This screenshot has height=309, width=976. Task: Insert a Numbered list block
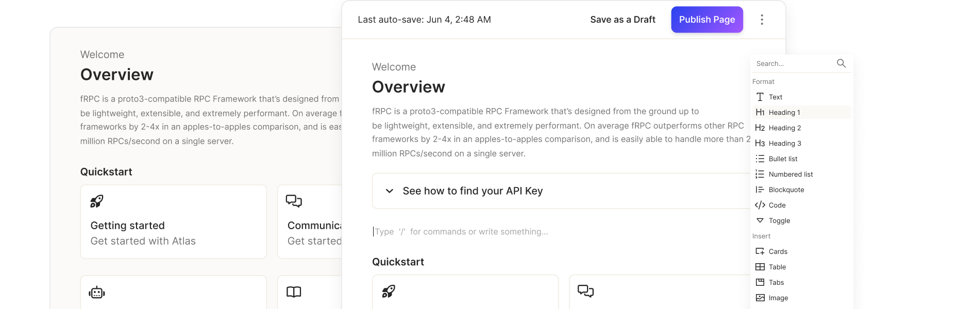(801, 174)
